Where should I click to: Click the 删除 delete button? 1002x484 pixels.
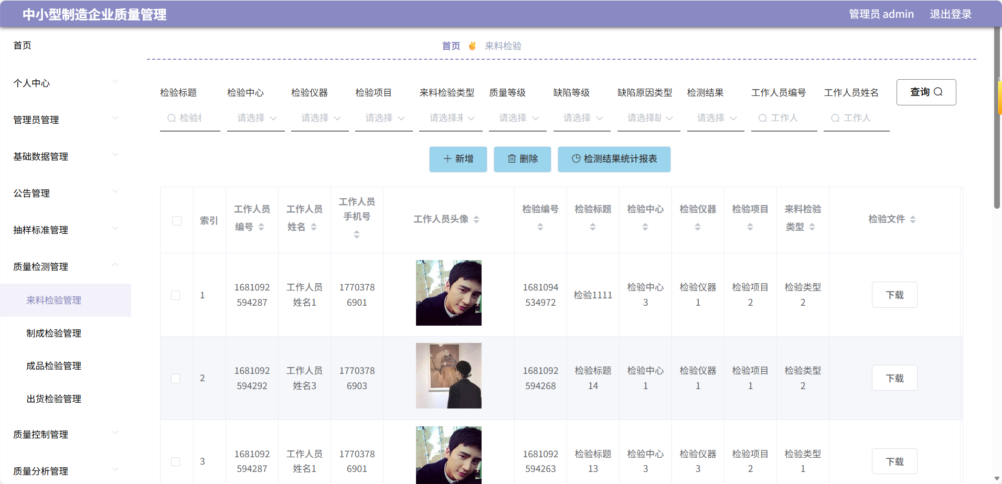[523, 159]
